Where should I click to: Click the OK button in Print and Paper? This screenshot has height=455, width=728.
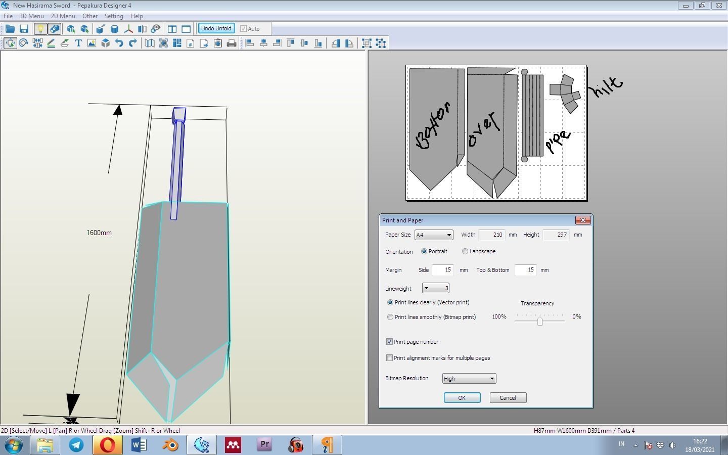coord(462,398)
